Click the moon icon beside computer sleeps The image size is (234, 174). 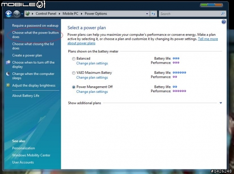point(8,74)
